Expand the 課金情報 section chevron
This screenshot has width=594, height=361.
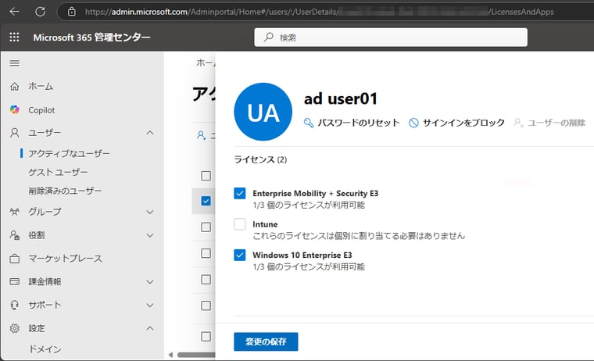(x=150, y=282)
